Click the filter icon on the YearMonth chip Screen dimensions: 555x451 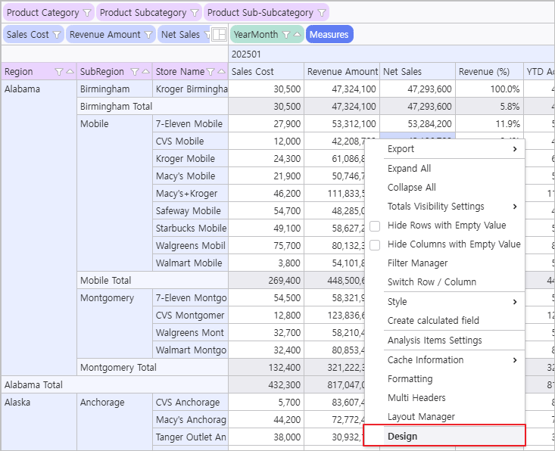point(286,35)
